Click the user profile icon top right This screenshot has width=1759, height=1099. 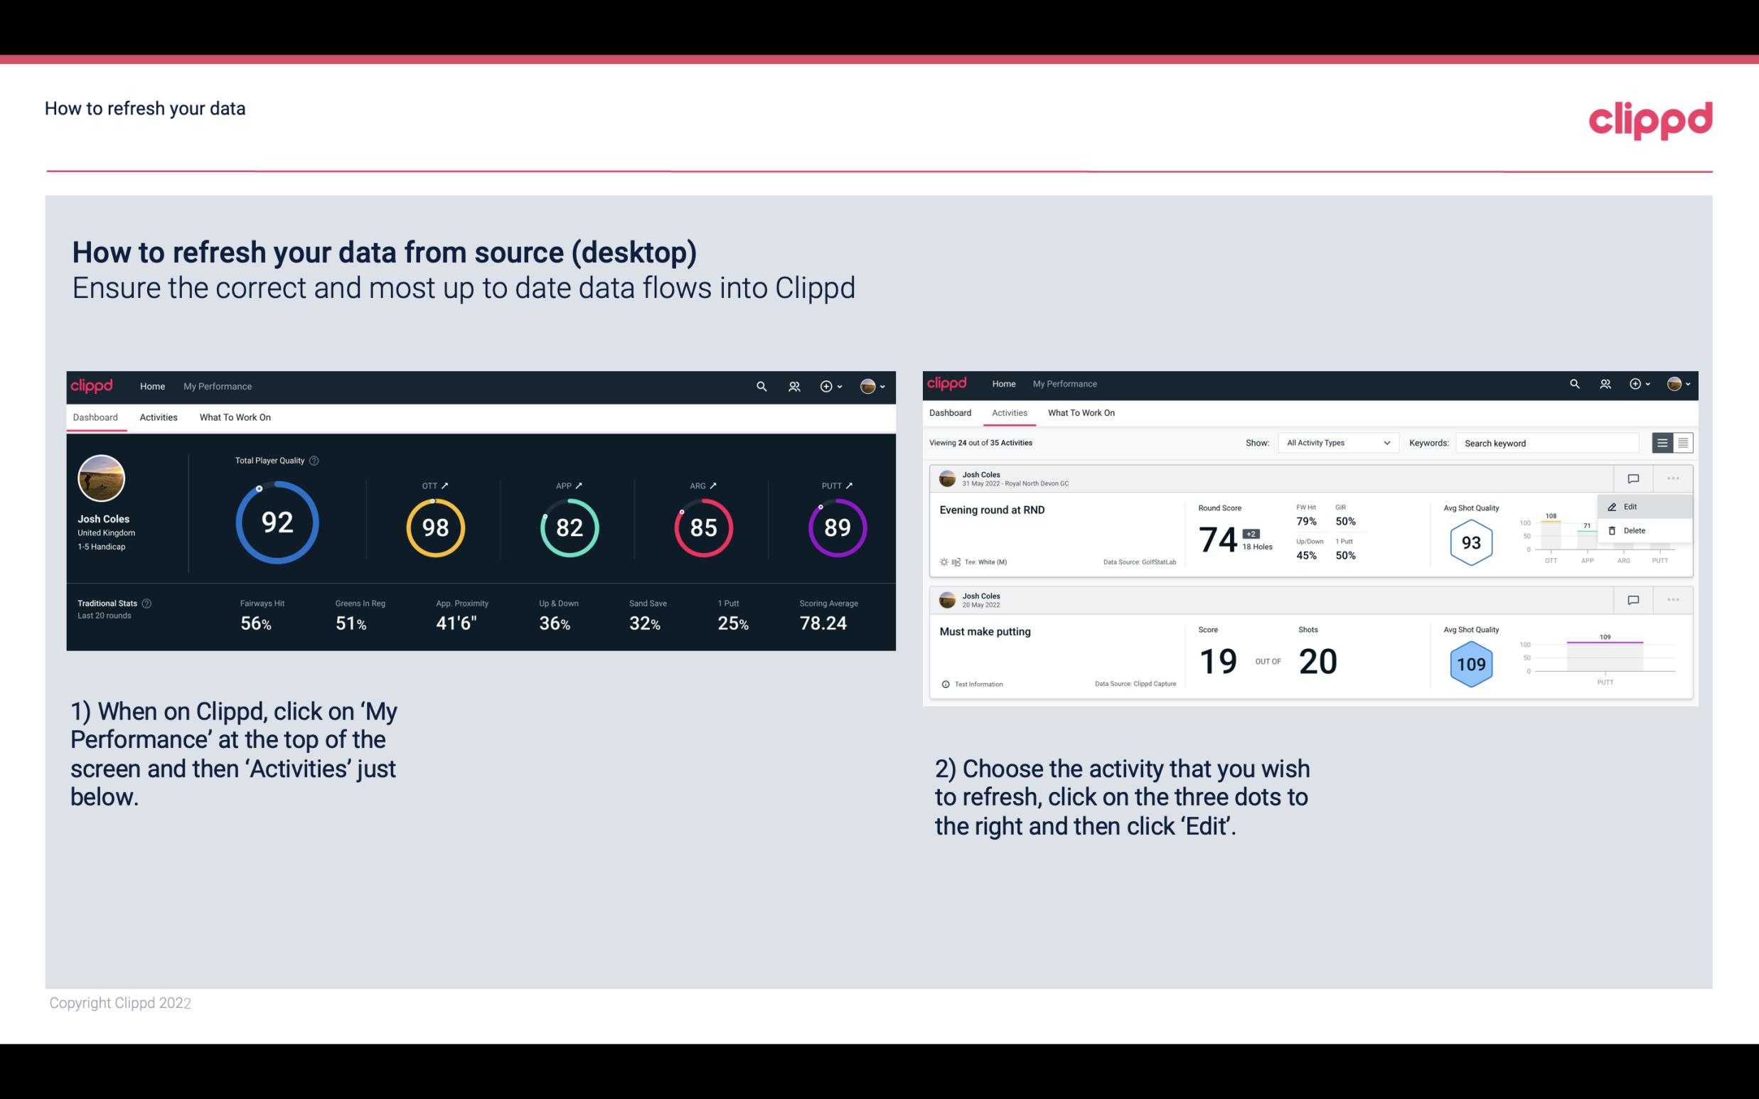point(866,385)
